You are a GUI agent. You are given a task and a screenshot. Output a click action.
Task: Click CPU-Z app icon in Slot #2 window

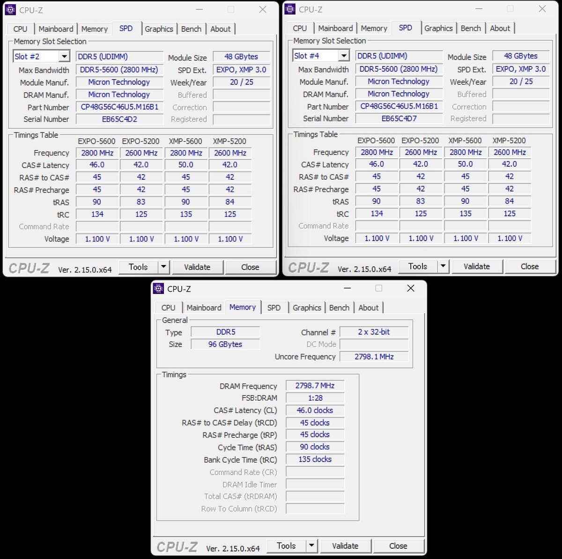pos(10,10)
